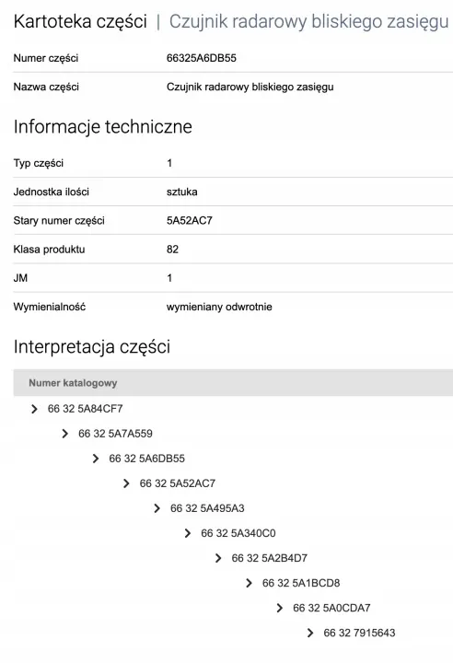
Task: Click the chevron before 66 32 5A0CDA7
Action: point(280,609)
